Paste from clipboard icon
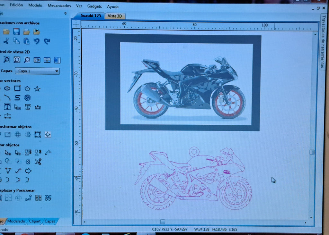Viewport: 329px width, 235px height. click(x=26, y=41)
